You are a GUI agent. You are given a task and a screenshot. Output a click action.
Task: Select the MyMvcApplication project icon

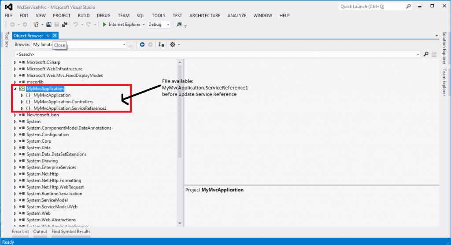(x=22, y=89)
